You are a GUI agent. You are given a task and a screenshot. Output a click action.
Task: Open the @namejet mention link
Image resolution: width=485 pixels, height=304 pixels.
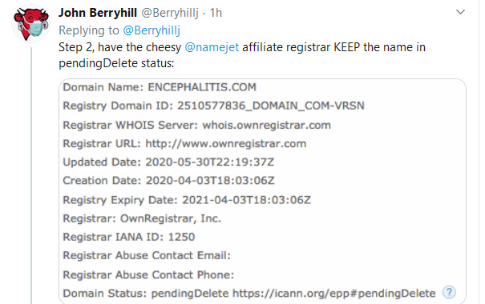click(x=212, y=47)
